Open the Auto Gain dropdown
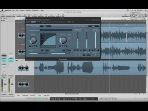 coord(87,55)
